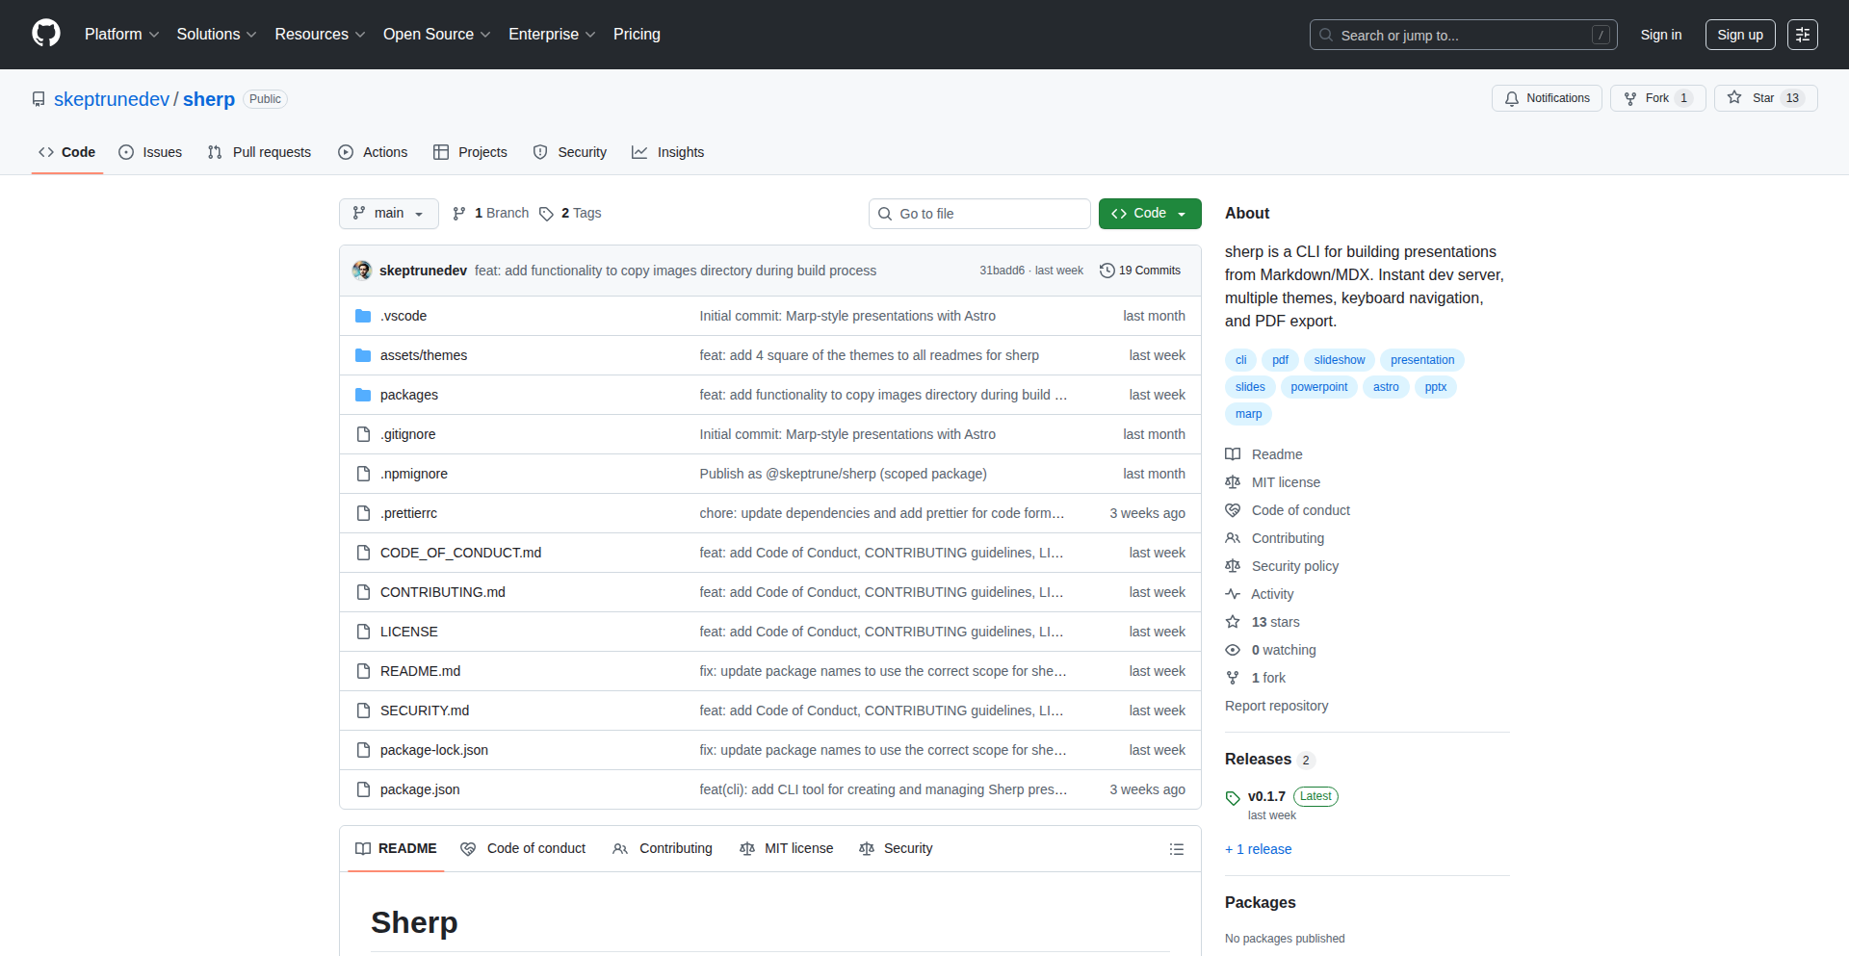Open the 2 Tags link
Image resolution: width=1849 pixels, height=956 pixels.
click(x=571, y=214)
